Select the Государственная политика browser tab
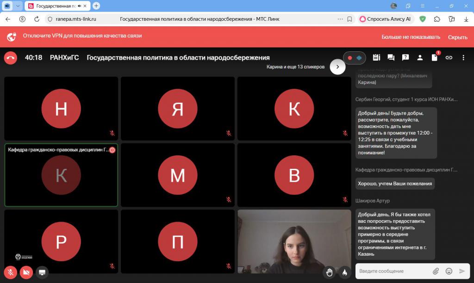Image resolution: width=474 pixels, height=283 pixels. [x=56, y=6]
